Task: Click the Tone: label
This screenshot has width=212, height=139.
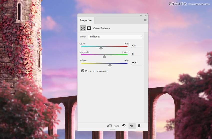Action: (x=83, y=37)
